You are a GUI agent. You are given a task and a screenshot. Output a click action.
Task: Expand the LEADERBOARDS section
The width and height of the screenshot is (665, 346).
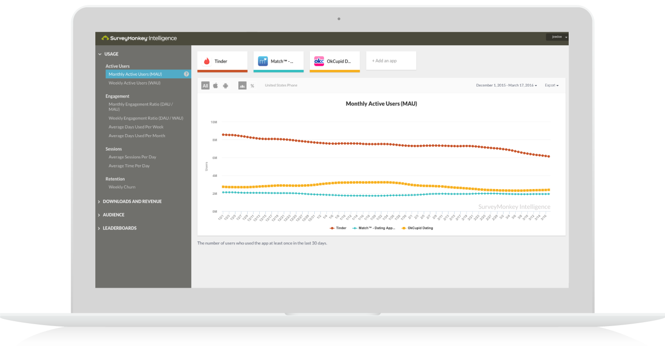[x=117, y=228]
